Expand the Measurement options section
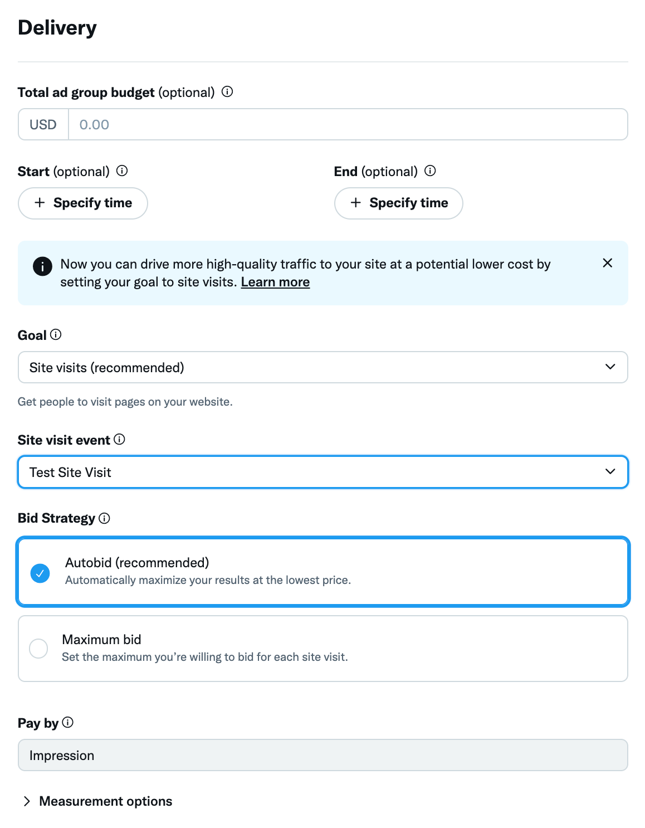This screenshot has width=645, height=828. (105, 801)
